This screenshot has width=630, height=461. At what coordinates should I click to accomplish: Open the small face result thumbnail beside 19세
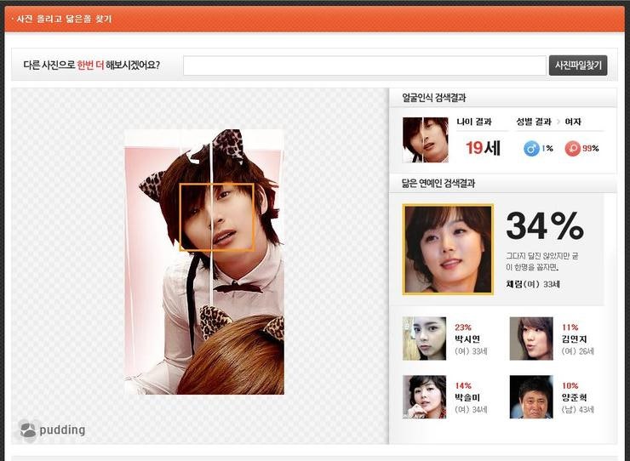pyautogui.click(x=425, y=139)
